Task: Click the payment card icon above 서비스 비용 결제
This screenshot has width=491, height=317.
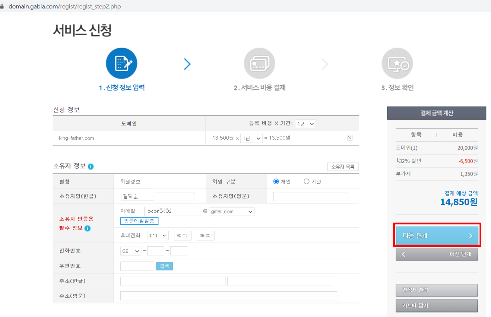Action: [259, 63]
